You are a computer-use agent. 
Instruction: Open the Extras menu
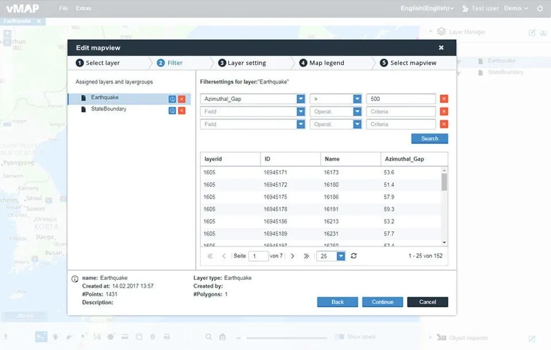pyautogui.click(x=84, y=8)
